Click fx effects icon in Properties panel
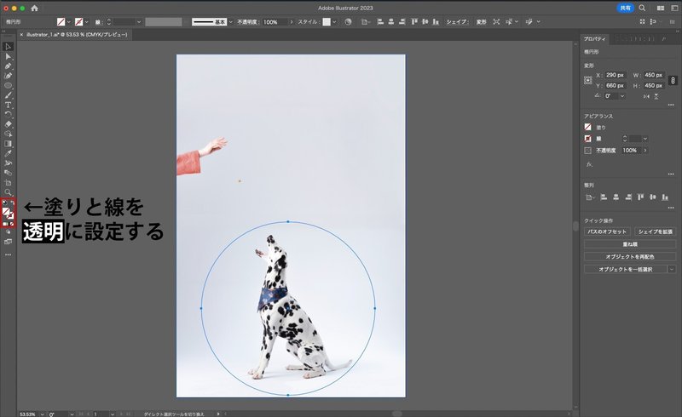Image resolution: width=682 pixels, height=417 pixels. [589, 164]
